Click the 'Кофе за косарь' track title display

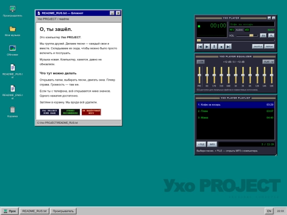tap(252, 24)
